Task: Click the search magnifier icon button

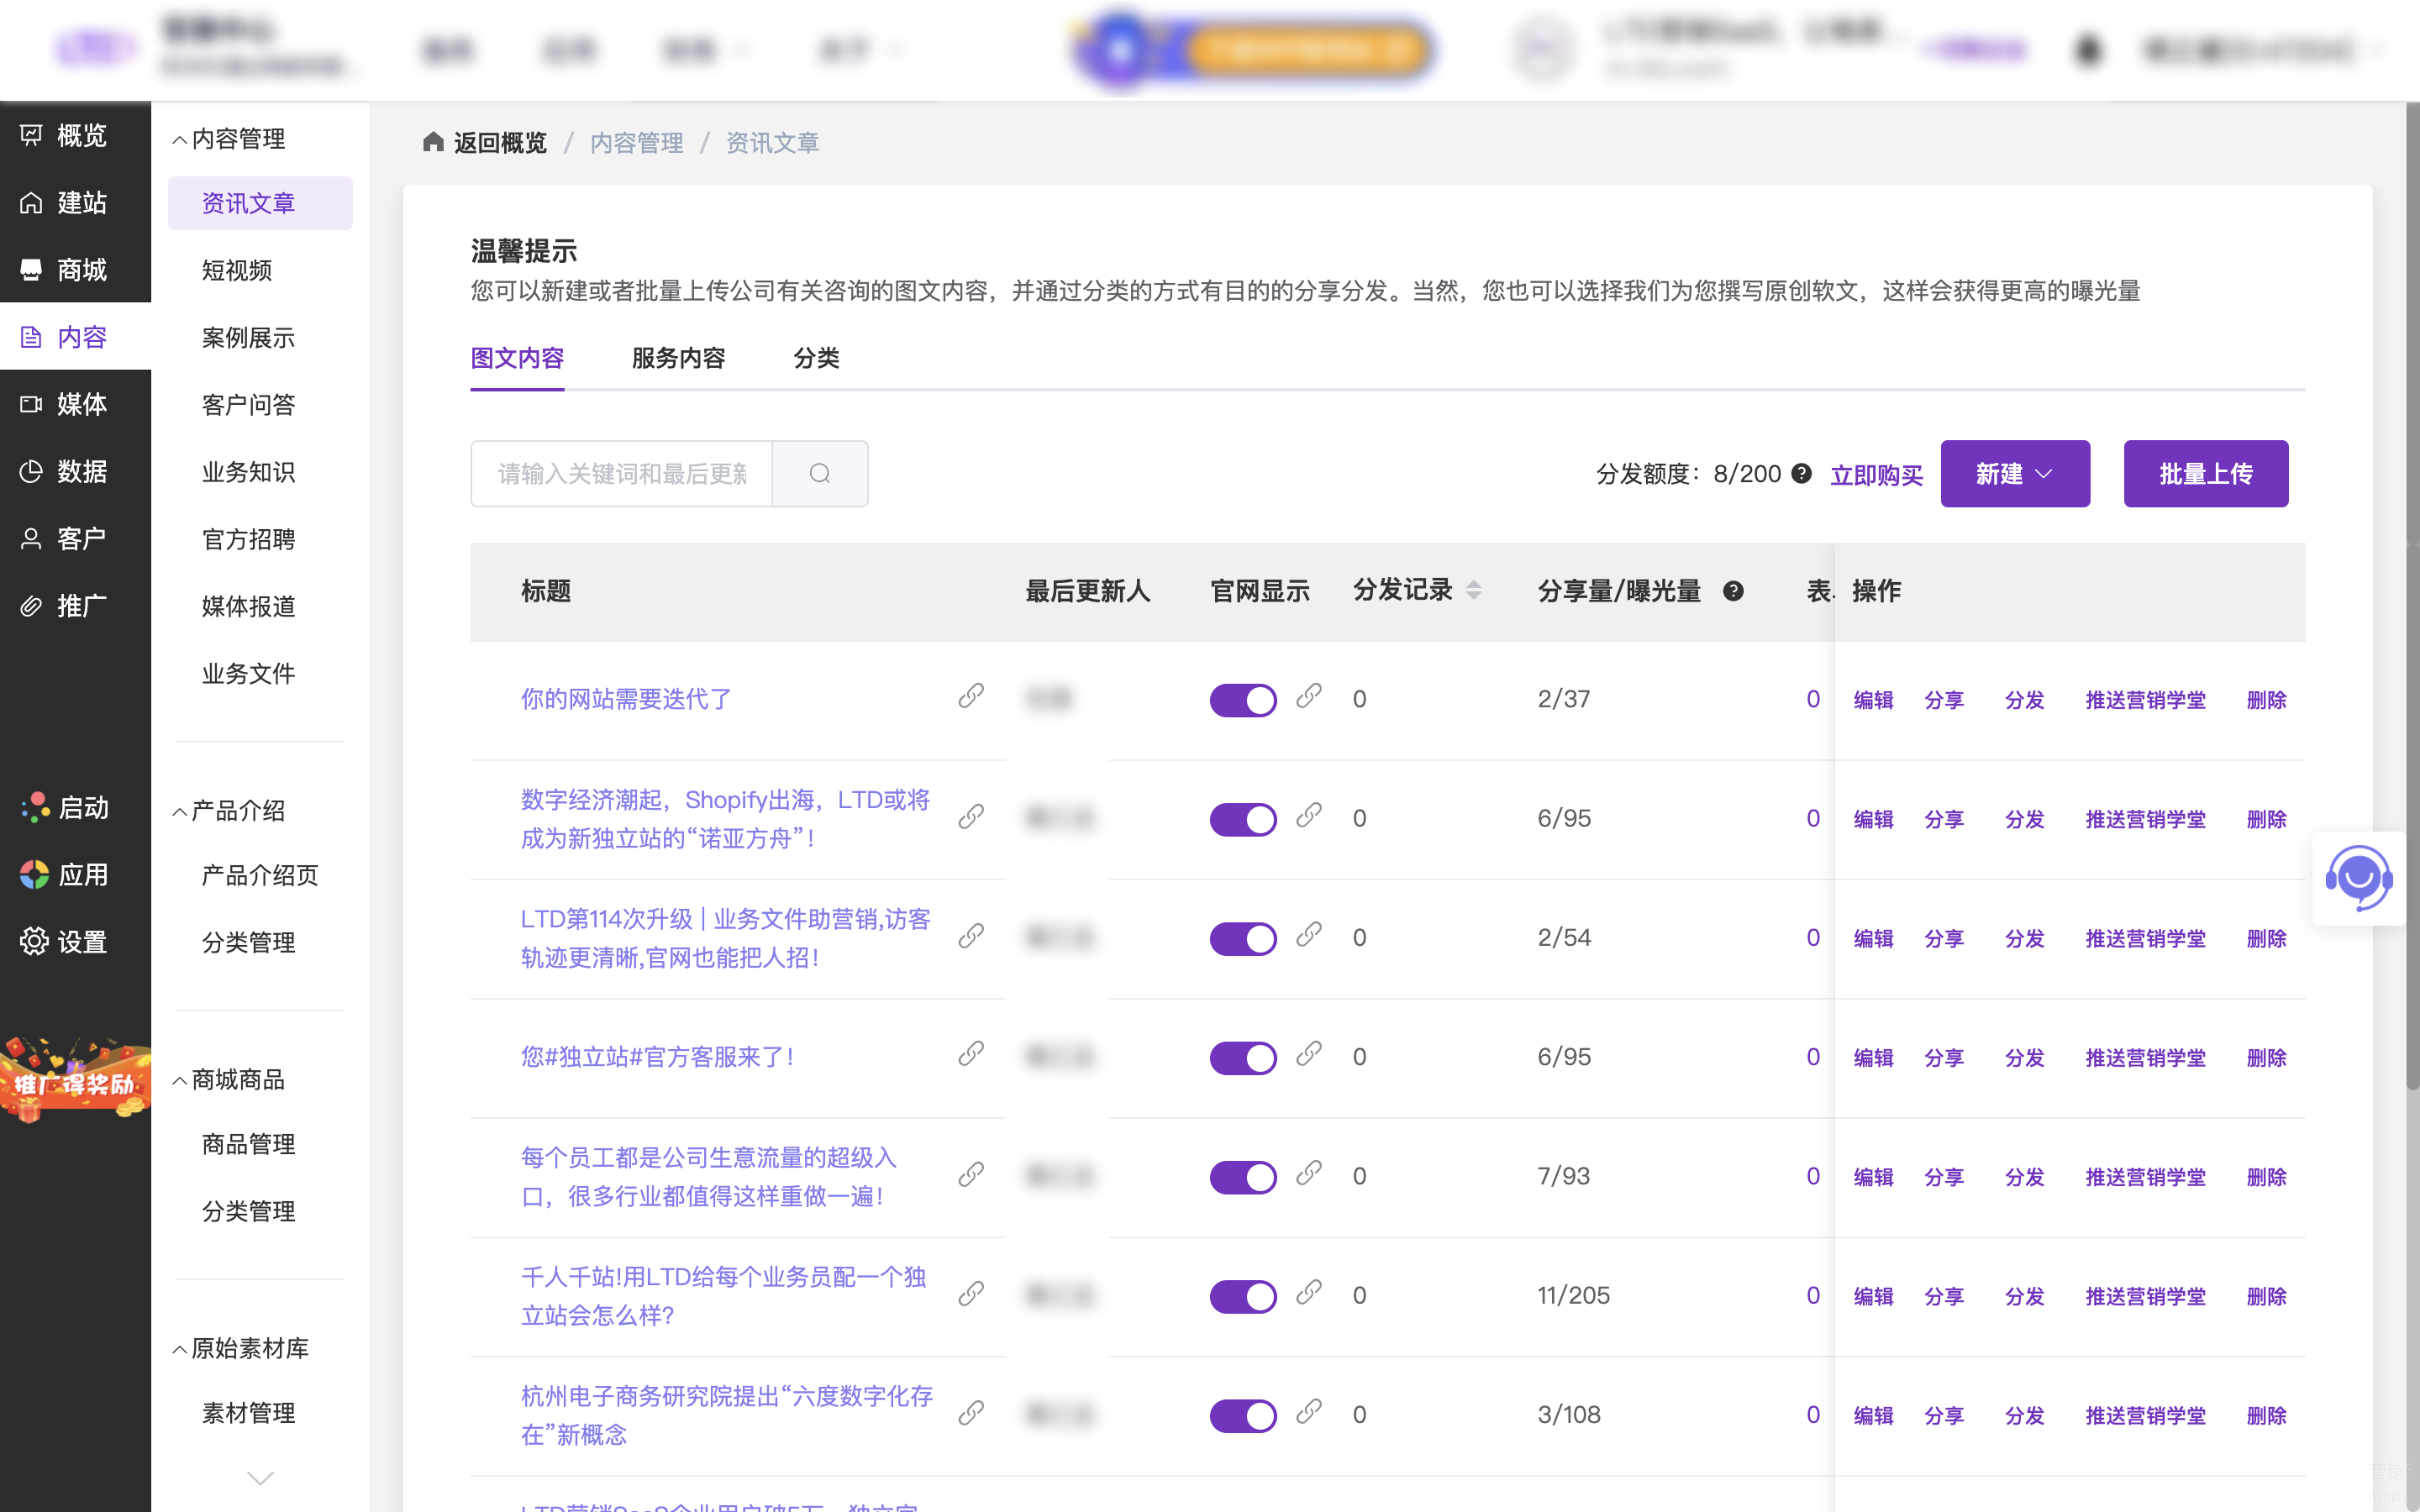Action: 819,473
